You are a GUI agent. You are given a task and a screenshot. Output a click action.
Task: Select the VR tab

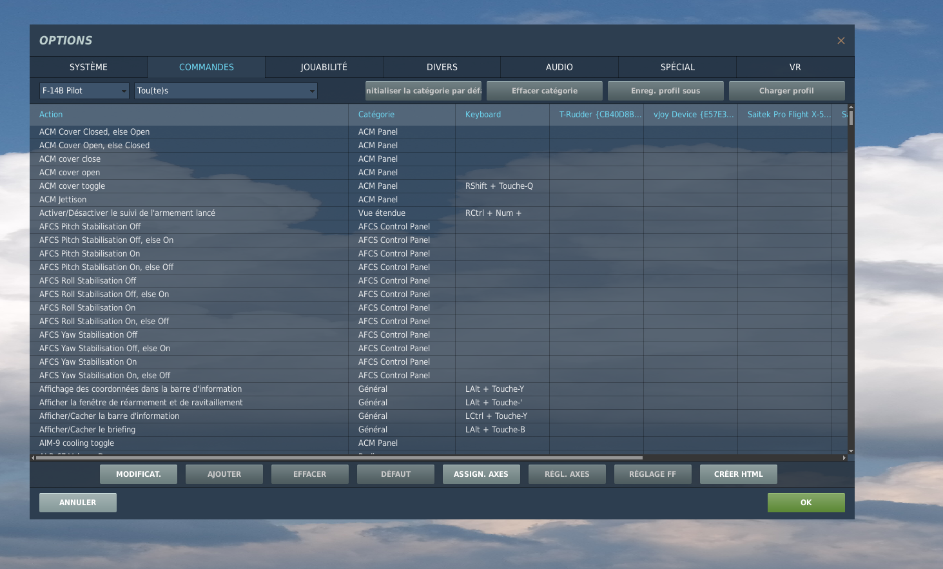[795, 67]
